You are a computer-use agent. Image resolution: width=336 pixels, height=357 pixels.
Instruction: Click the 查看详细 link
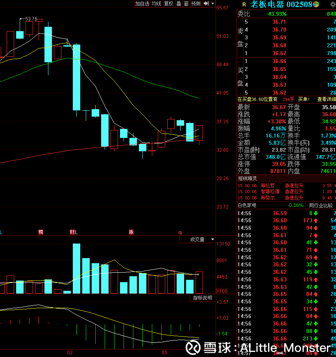tap(327, 99)
